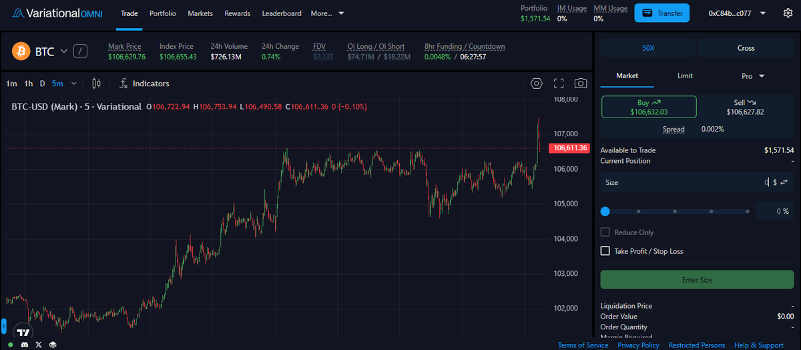Click the Enter Size submit button
The height and width of the screenshot is (350, 801).
click(697, 280)
